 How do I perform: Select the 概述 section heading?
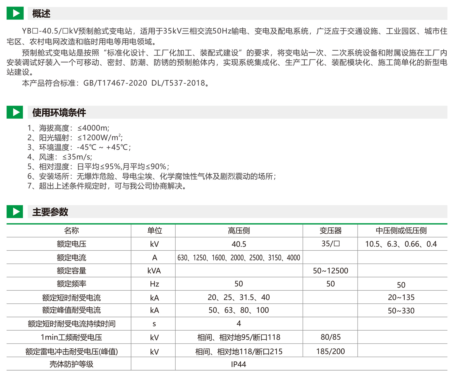[x=41, y=14]
